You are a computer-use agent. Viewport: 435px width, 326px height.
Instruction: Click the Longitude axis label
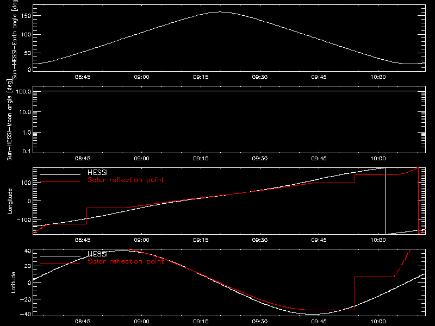point(10,201)
